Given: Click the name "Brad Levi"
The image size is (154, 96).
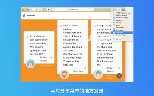Looking at the screenshot, I should pyautogui.click(x=78, y=71).
